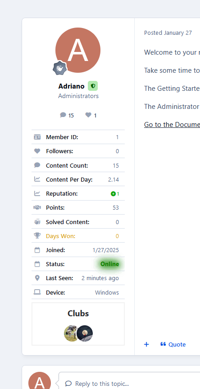Click the speech bubble posts count icon

(63, 115)
